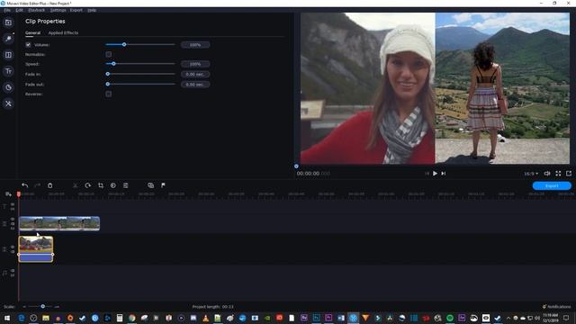Open the Import media panel icon
This screenshot has height=324, width=576.
tap(8, 22)
